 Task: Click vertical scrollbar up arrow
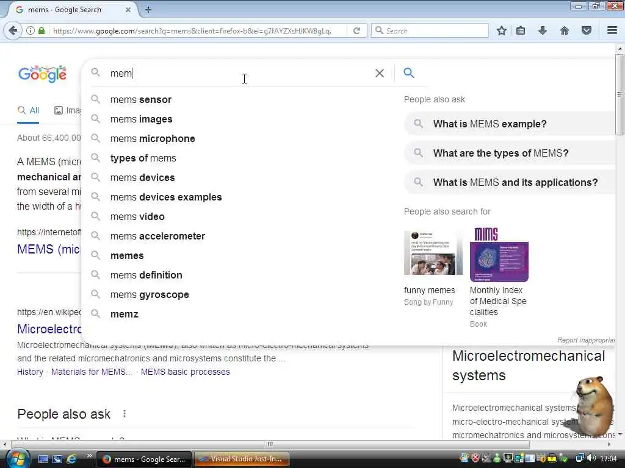(x=620, y=49)
